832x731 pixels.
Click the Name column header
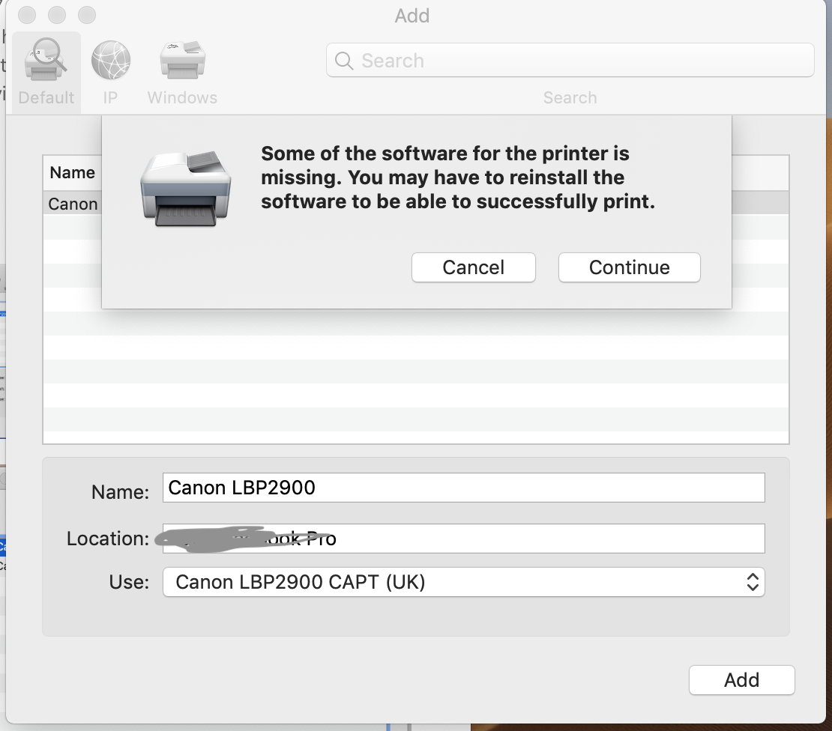[x=72, y=173]
